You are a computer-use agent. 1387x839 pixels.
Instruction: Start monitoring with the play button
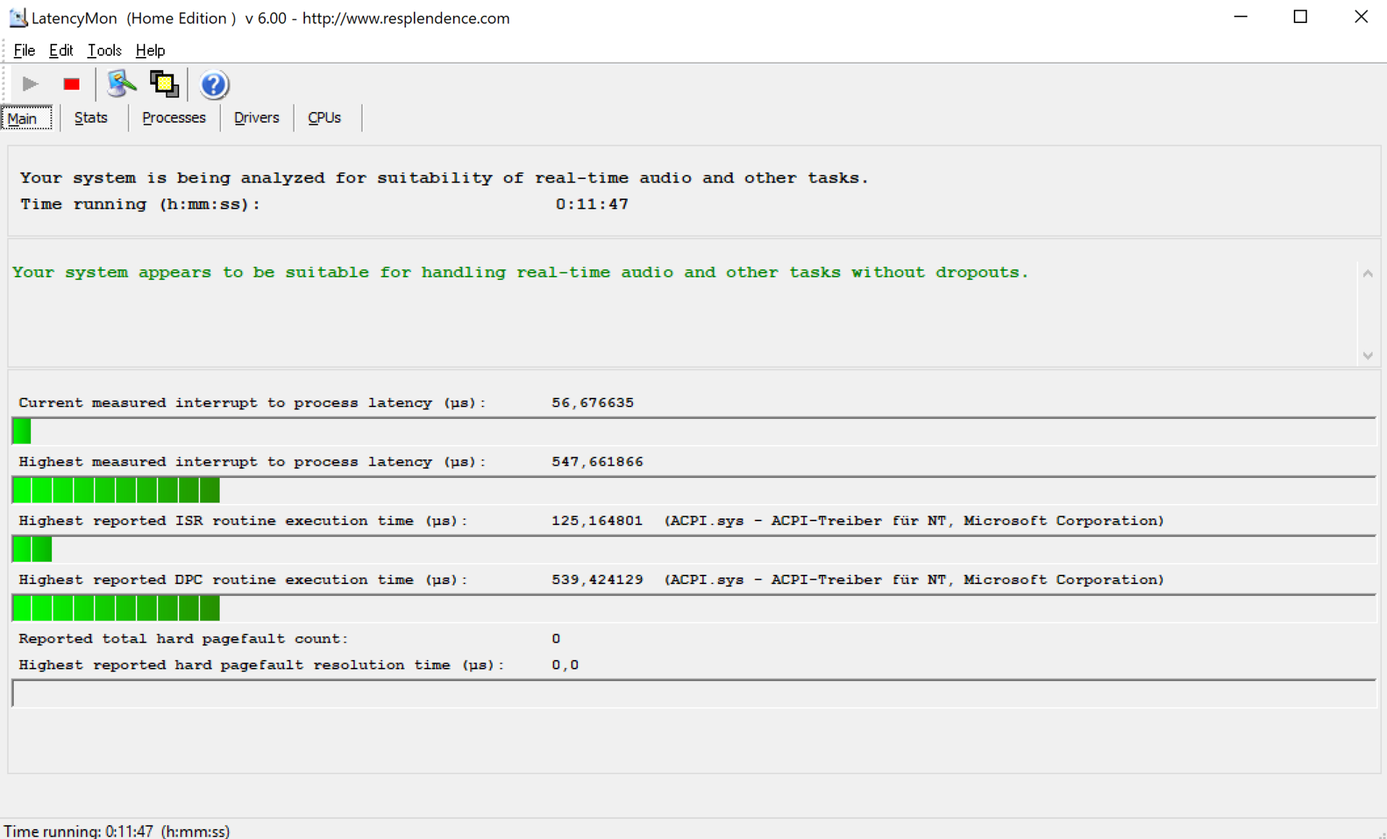(x=30, y=84)
